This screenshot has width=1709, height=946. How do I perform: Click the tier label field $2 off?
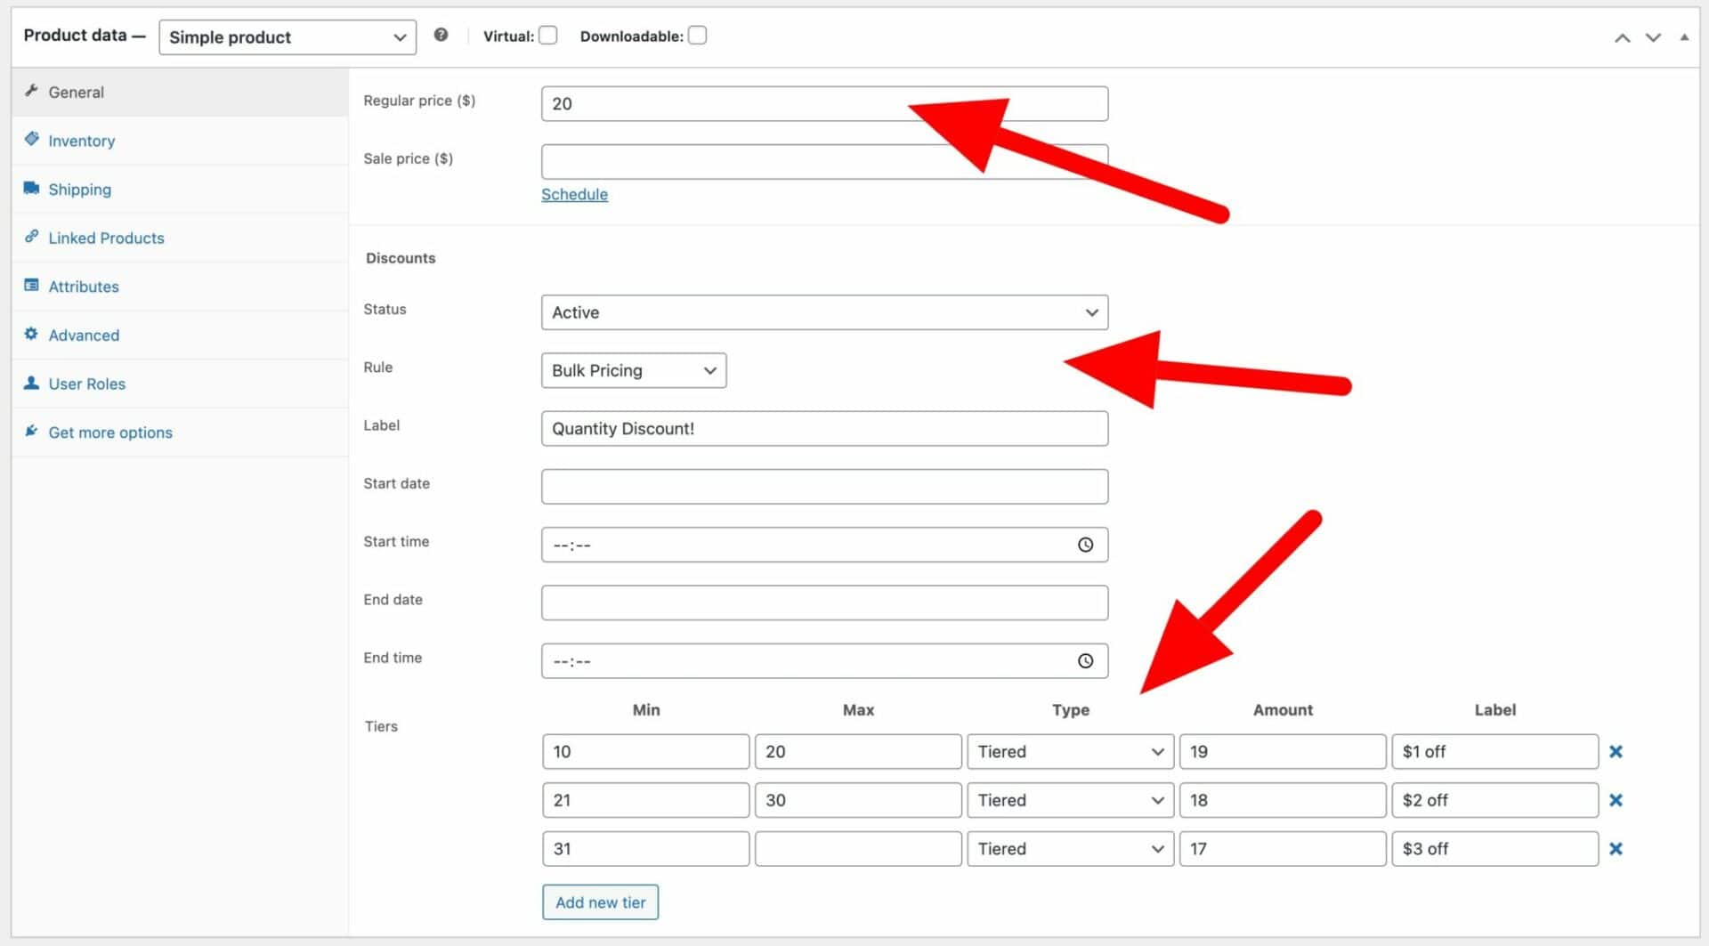[1495, 800]
